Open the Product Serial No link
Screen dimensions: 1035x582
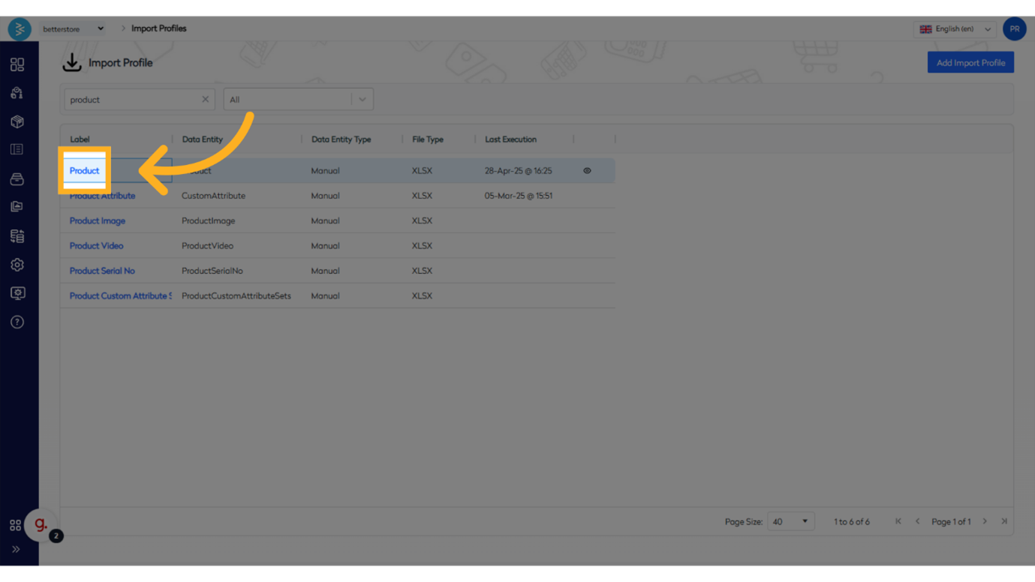pos(102,271)
